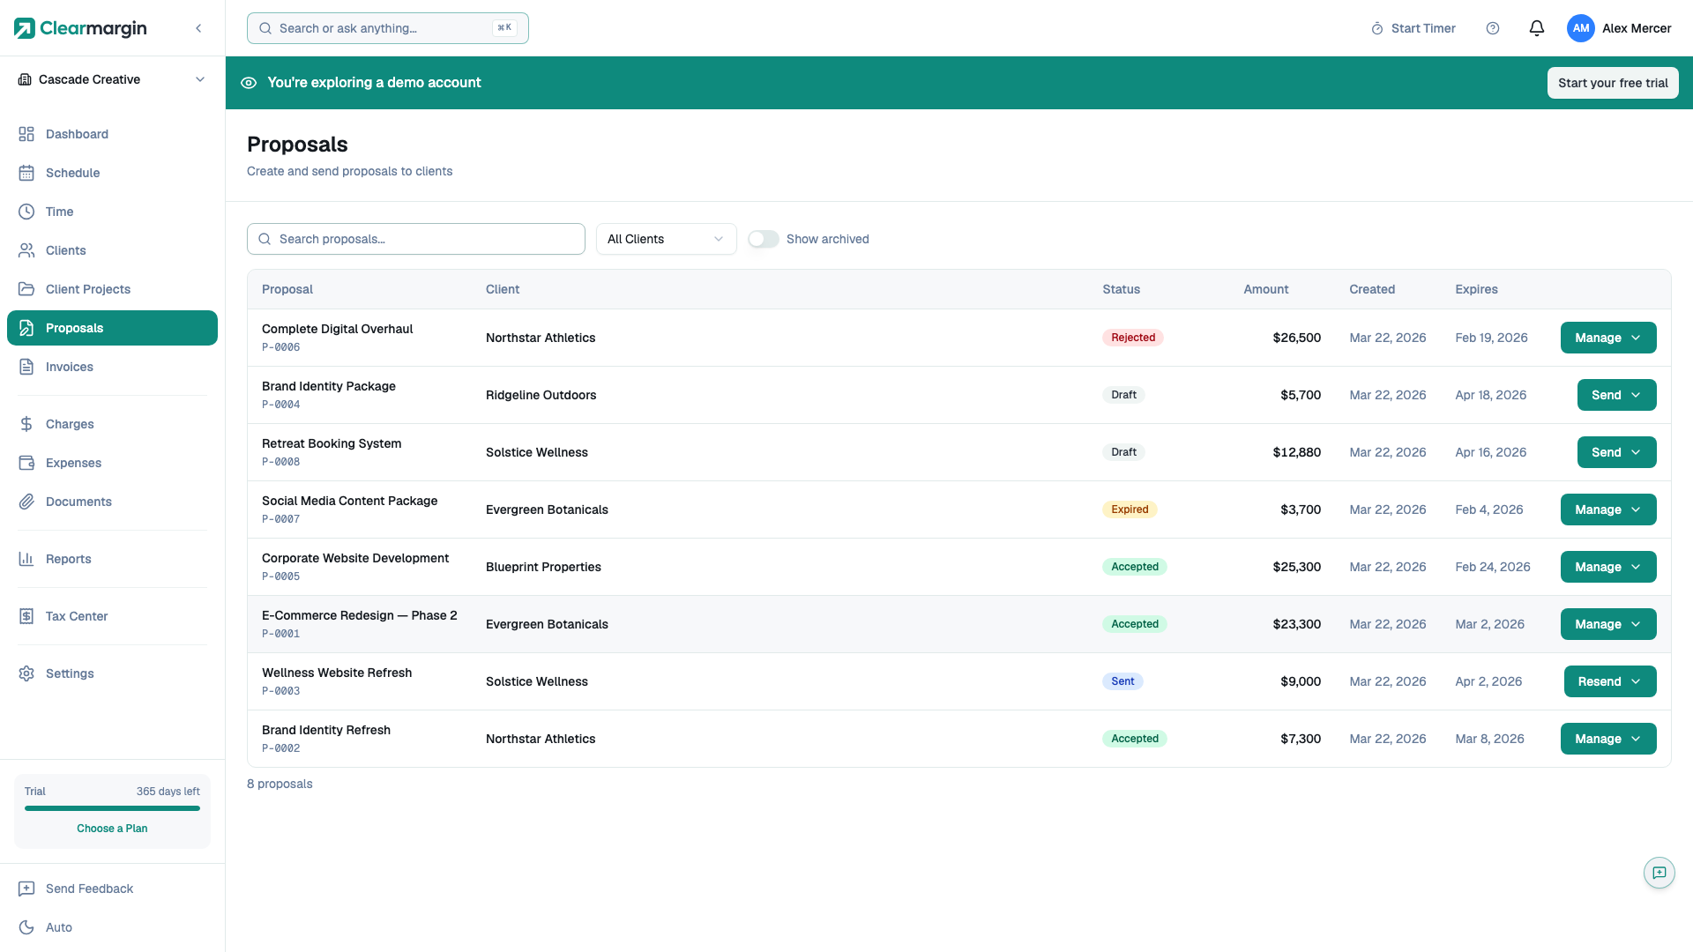The image size is (1693, 952).
Task: Open the Dashboard from the sidebar
Action: pyautogui.click(x=77, y=134)
